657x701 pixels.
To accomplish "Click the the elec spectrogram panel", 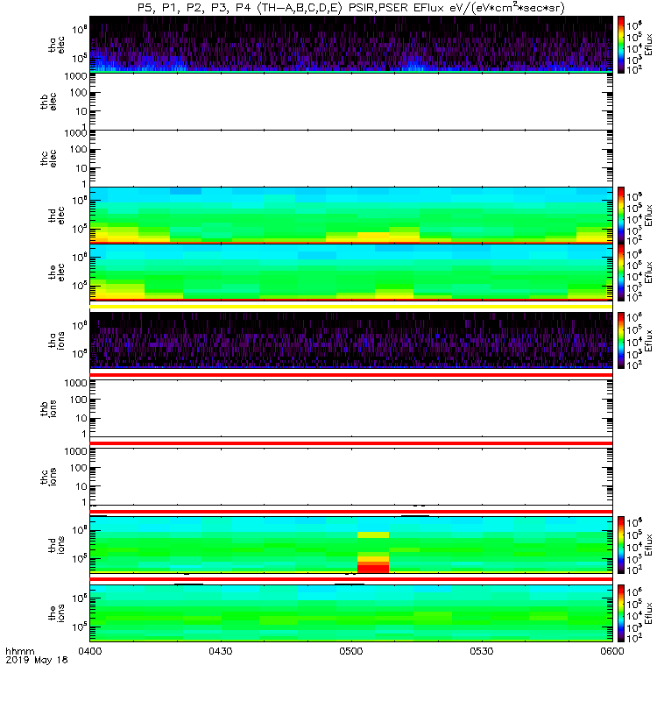I will (351, 272).
